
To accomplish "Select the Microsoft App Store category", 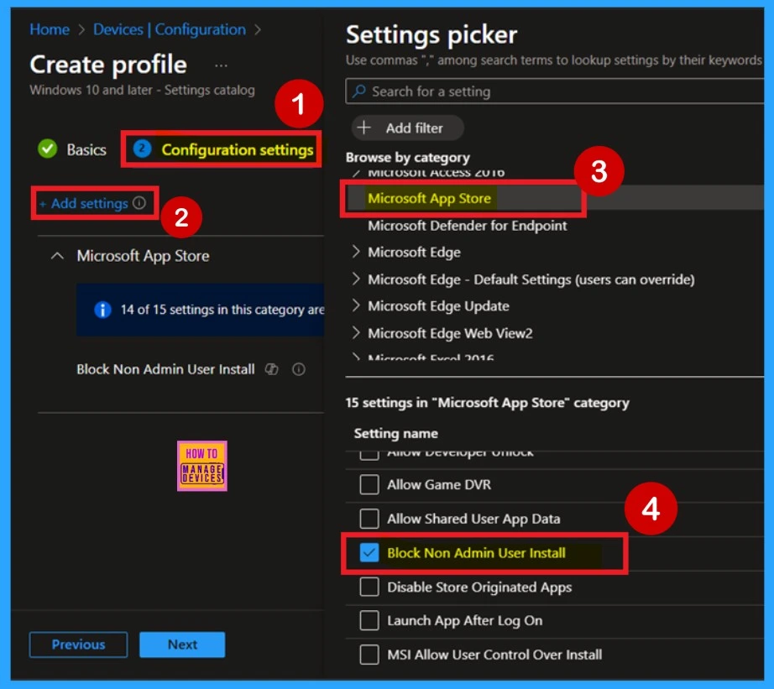I will coord(430,198).
